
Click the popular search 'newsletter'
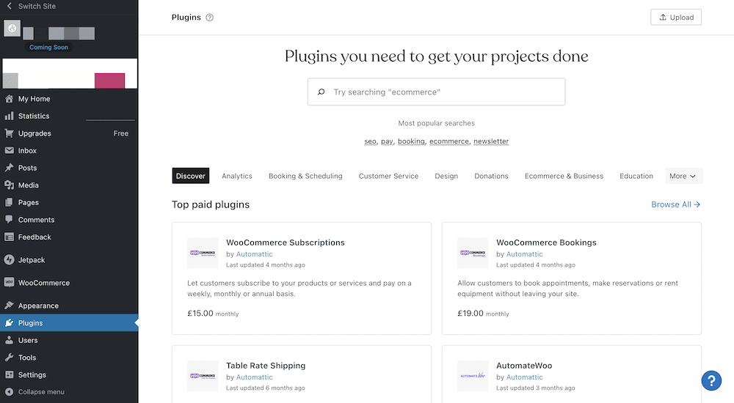(x=490, y=141)
